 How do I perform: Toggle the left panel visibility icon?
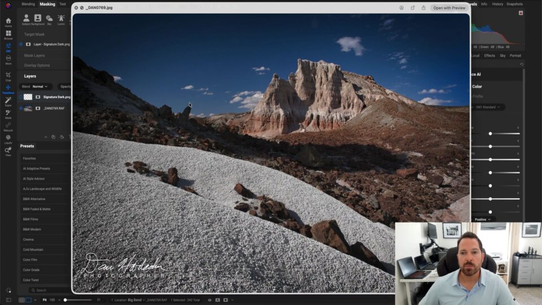click(8, 300)
